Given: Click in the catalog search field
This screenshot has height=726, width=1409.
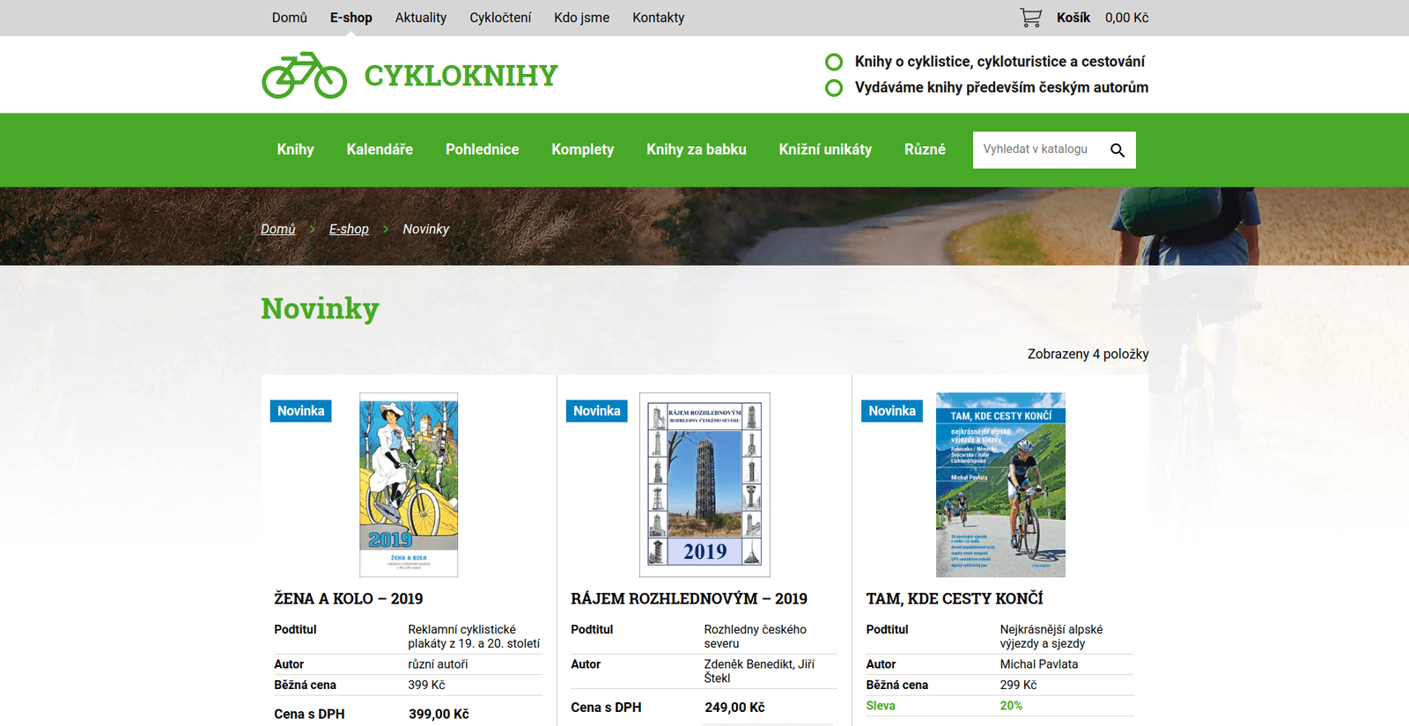Looking at the screenshot, I should coord(1036,150).
